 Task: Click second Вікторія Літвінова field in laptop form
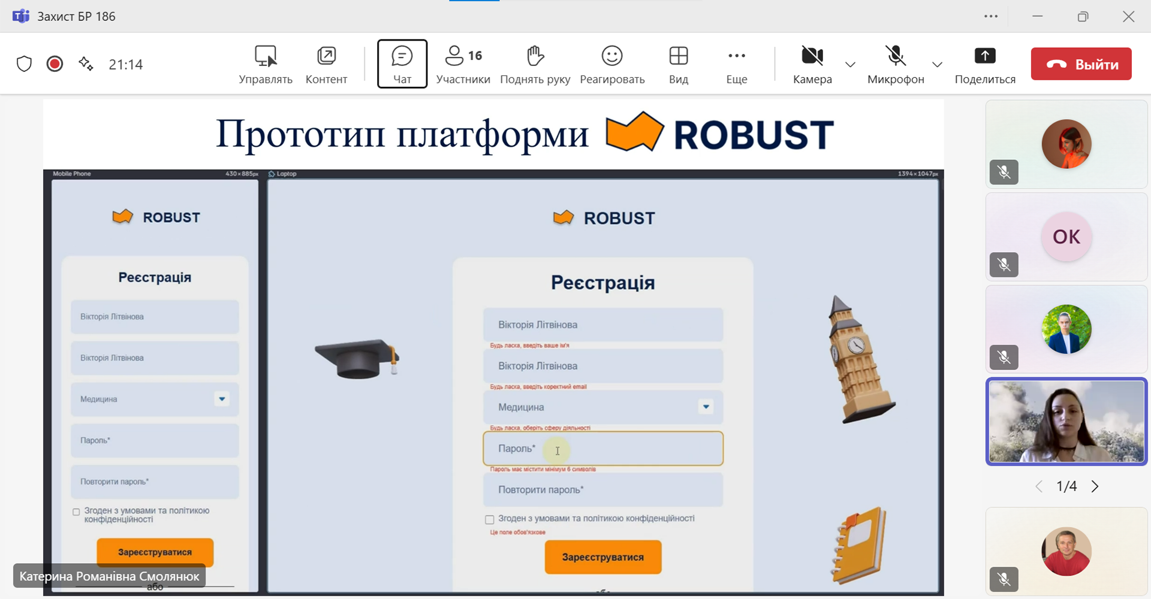(x=603, y=366)
